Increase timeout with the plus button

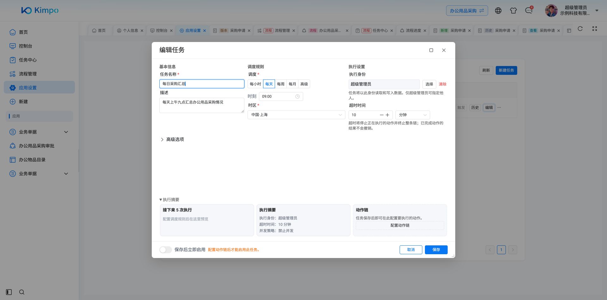pos(388,115)
